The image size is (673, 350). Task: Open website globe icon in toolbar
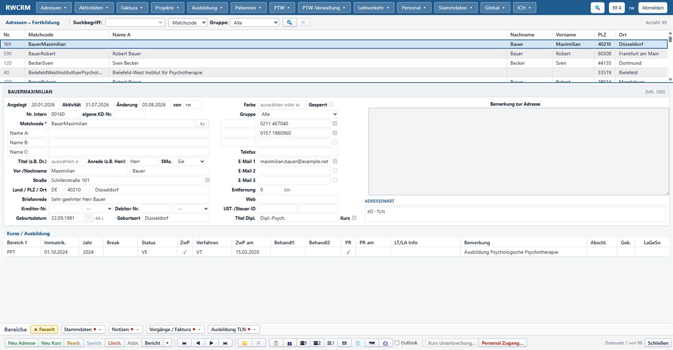click(357, 343)
